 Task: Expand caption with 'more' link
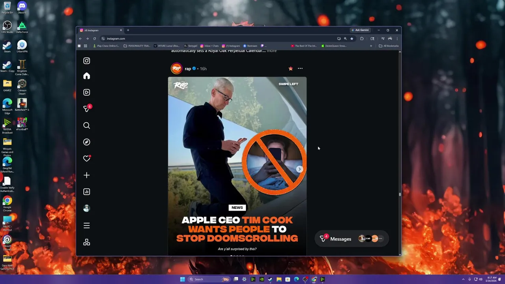click(x=272, y=51)
